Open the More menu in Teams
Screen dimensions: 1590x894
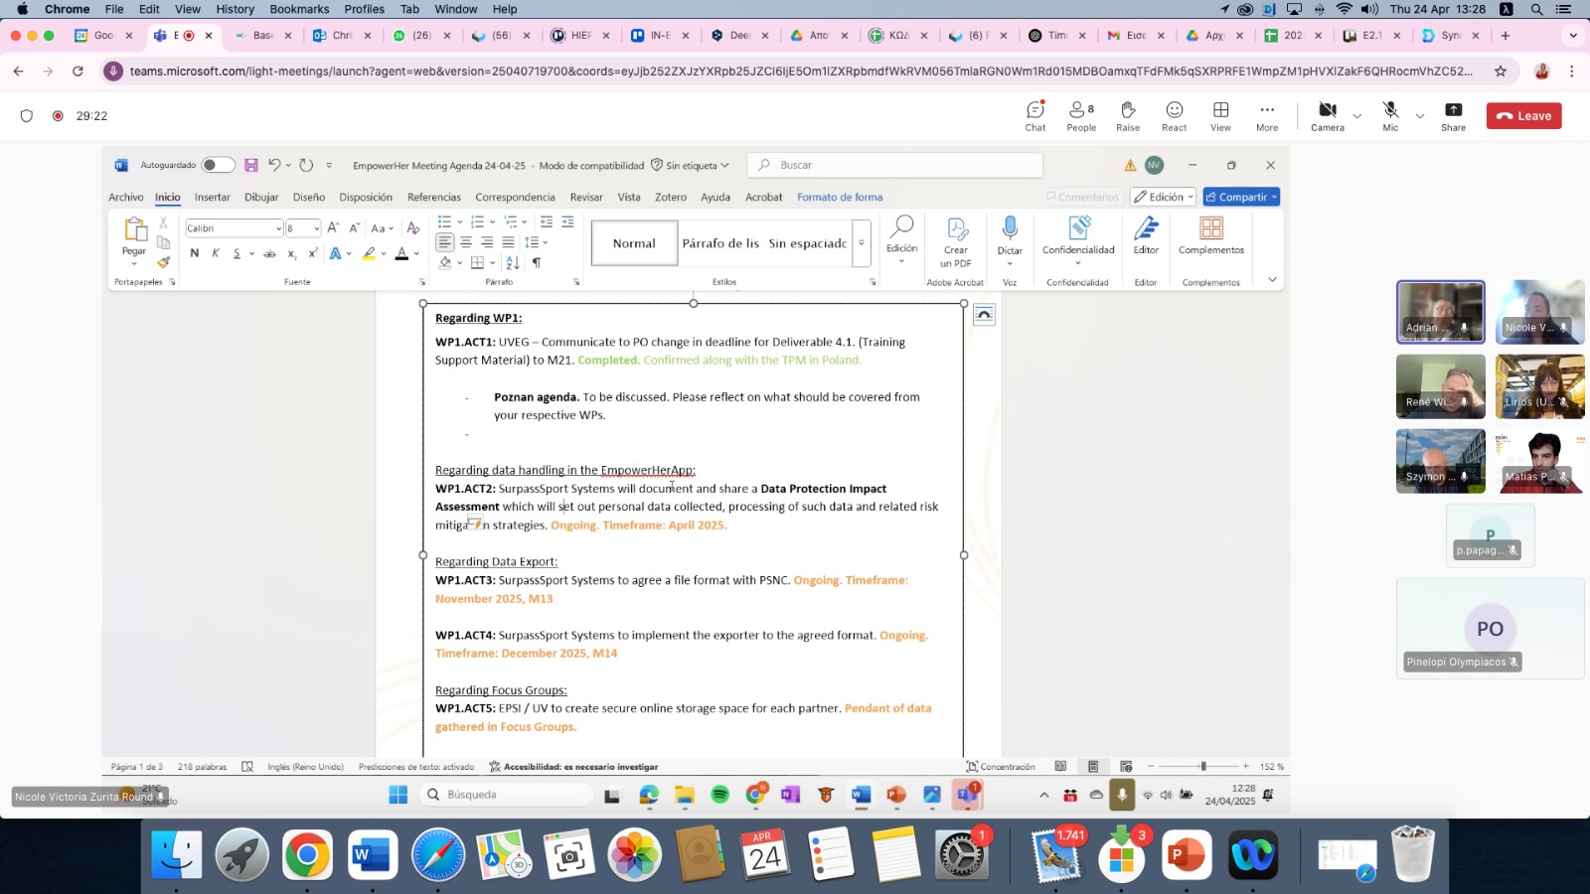point(1267,115)
